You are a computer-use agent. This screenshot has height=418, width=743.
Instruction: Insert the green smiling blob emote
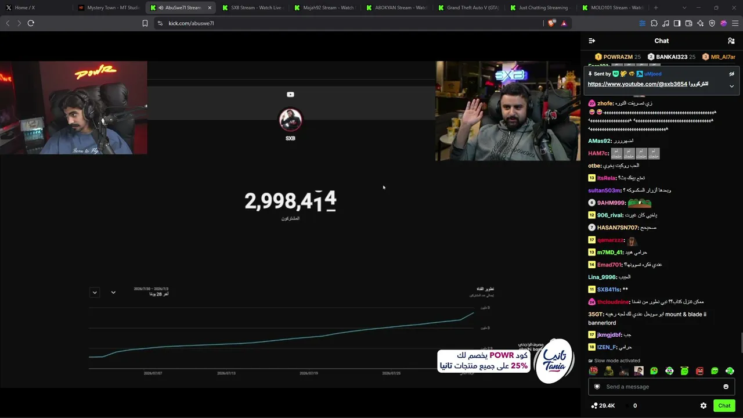(x=715, y=371)
